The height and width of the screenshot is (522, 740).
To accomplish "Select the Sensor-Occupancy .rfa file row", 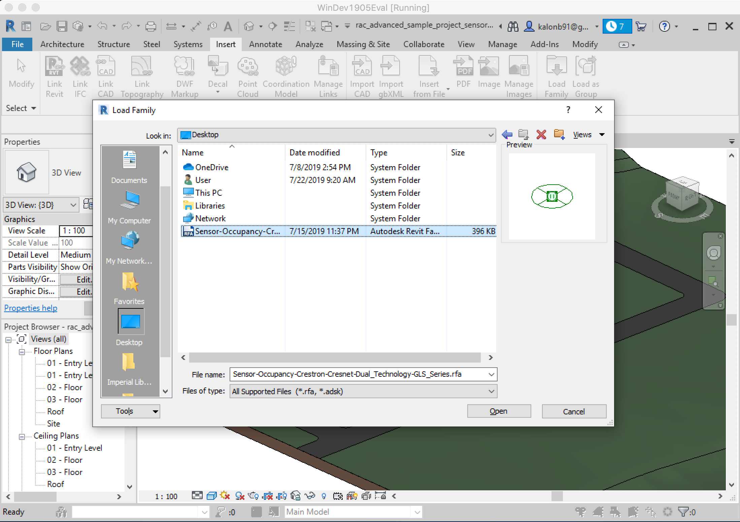I will [237, 231].
